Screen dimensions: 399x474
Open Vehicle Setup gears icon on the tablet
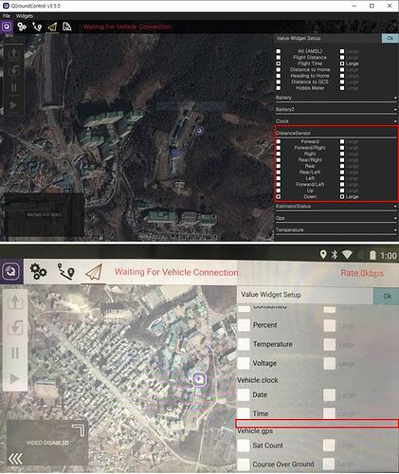[38, 271]
